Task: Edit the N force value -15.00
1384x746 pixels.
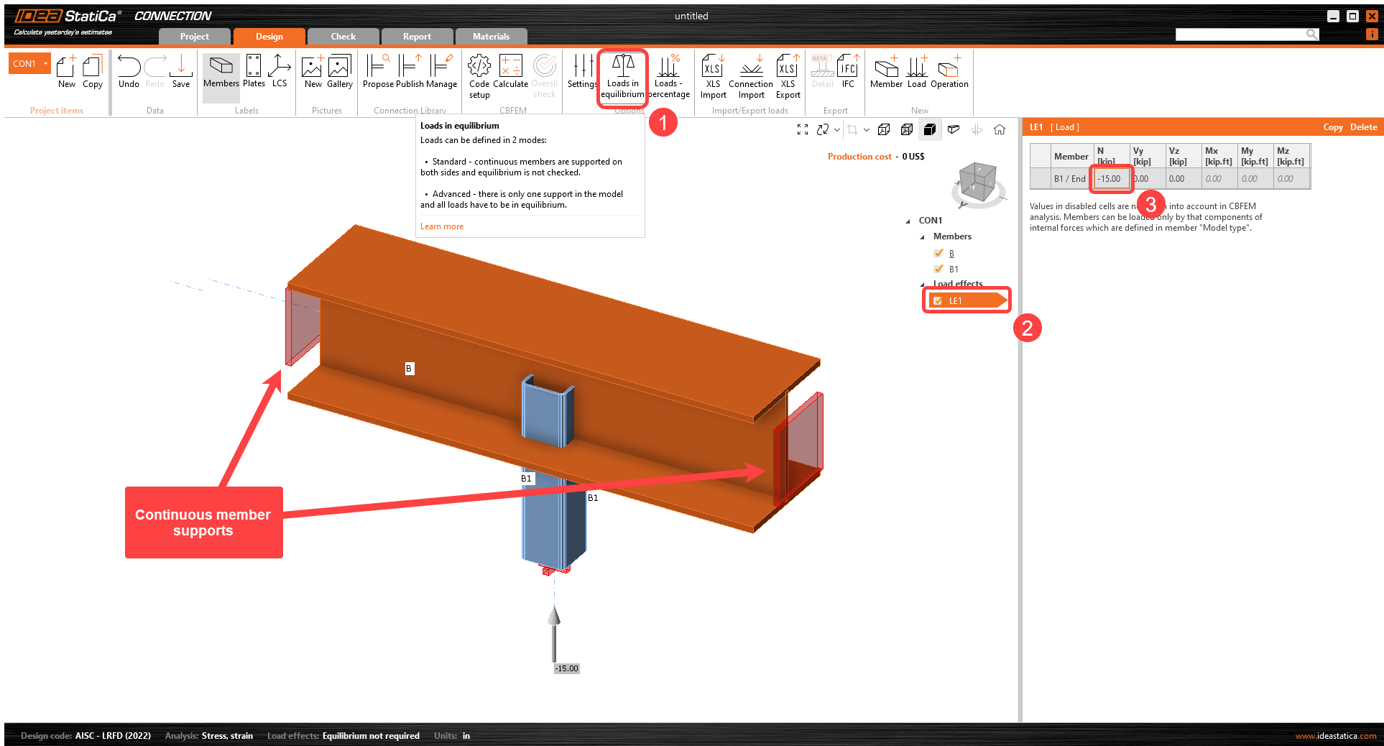Action: (x=1110, y=178)
